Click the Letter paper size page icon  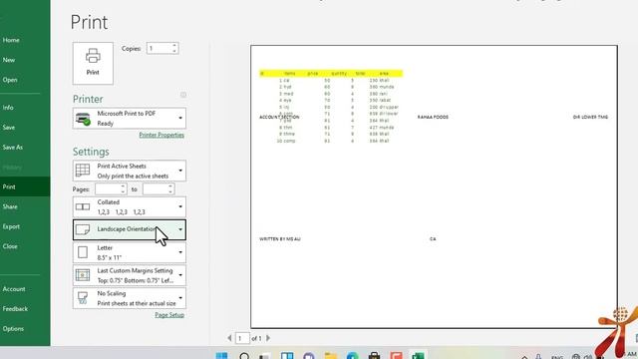click(x=83, y=252)
